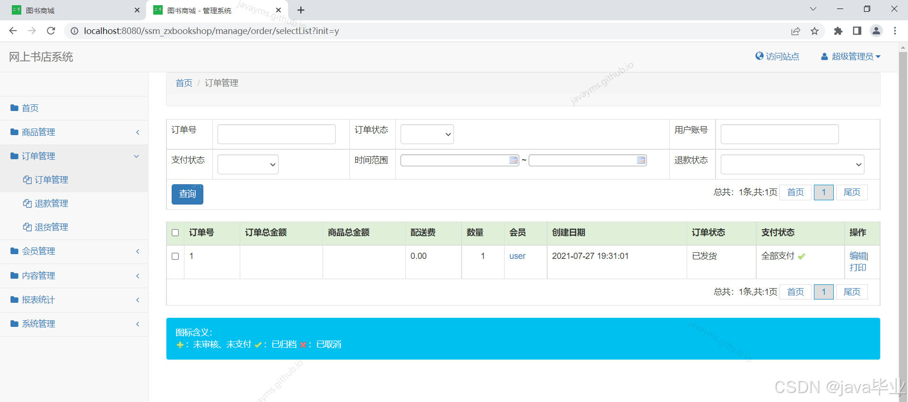Viewport: 908px width, 402px height.
Task: Open the Chrome three-dot menu
Action: tap(895, 31)
